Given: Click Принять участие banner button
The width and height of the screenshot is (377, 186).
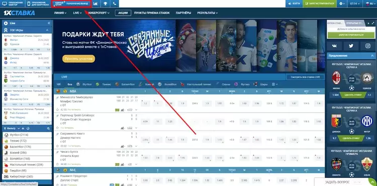Looking at the screenshot, I should click(78, 59).
